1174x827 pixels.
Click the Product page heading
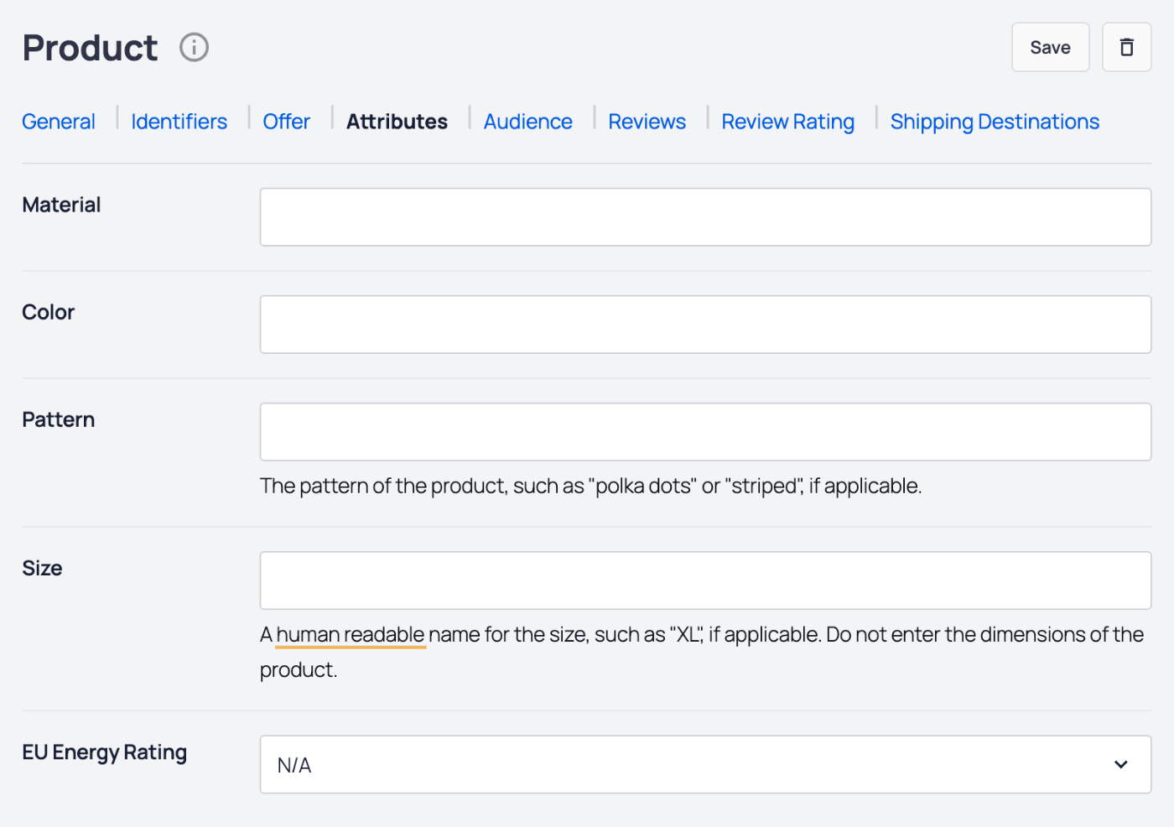click(x=89, y=47)
